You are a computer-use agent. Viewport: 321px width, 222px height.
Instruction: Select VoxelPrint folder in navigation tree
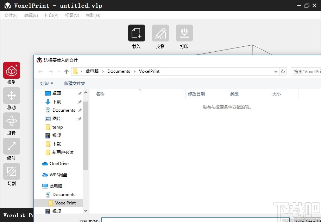[x=58, y=203]
